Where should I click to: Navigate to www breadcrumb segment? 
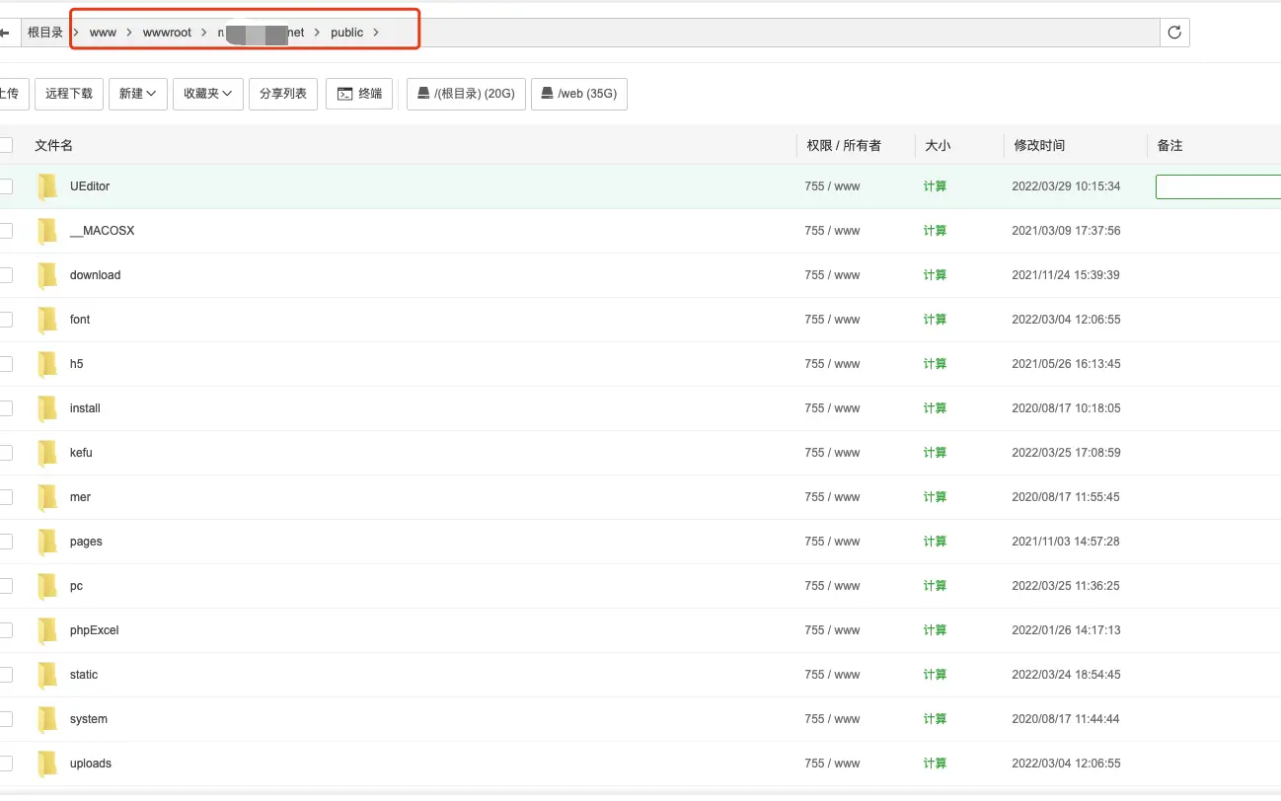[103, 33]
